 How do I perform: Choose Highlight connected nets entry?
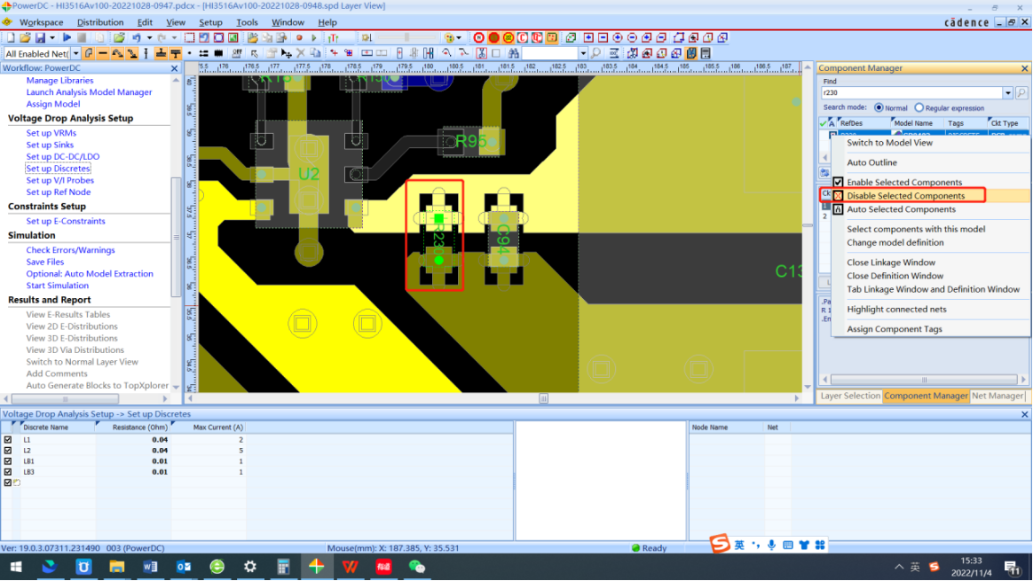pos(896,309)
